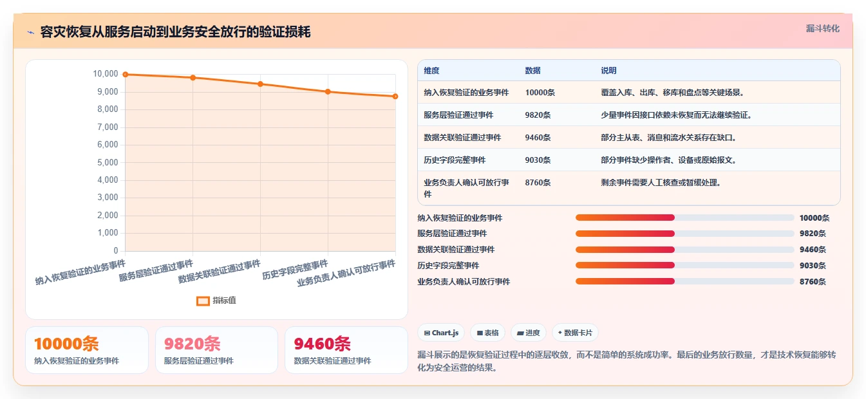Click the 9820条 progress bar
The image size is (866, 399).
tap(685, 234)
